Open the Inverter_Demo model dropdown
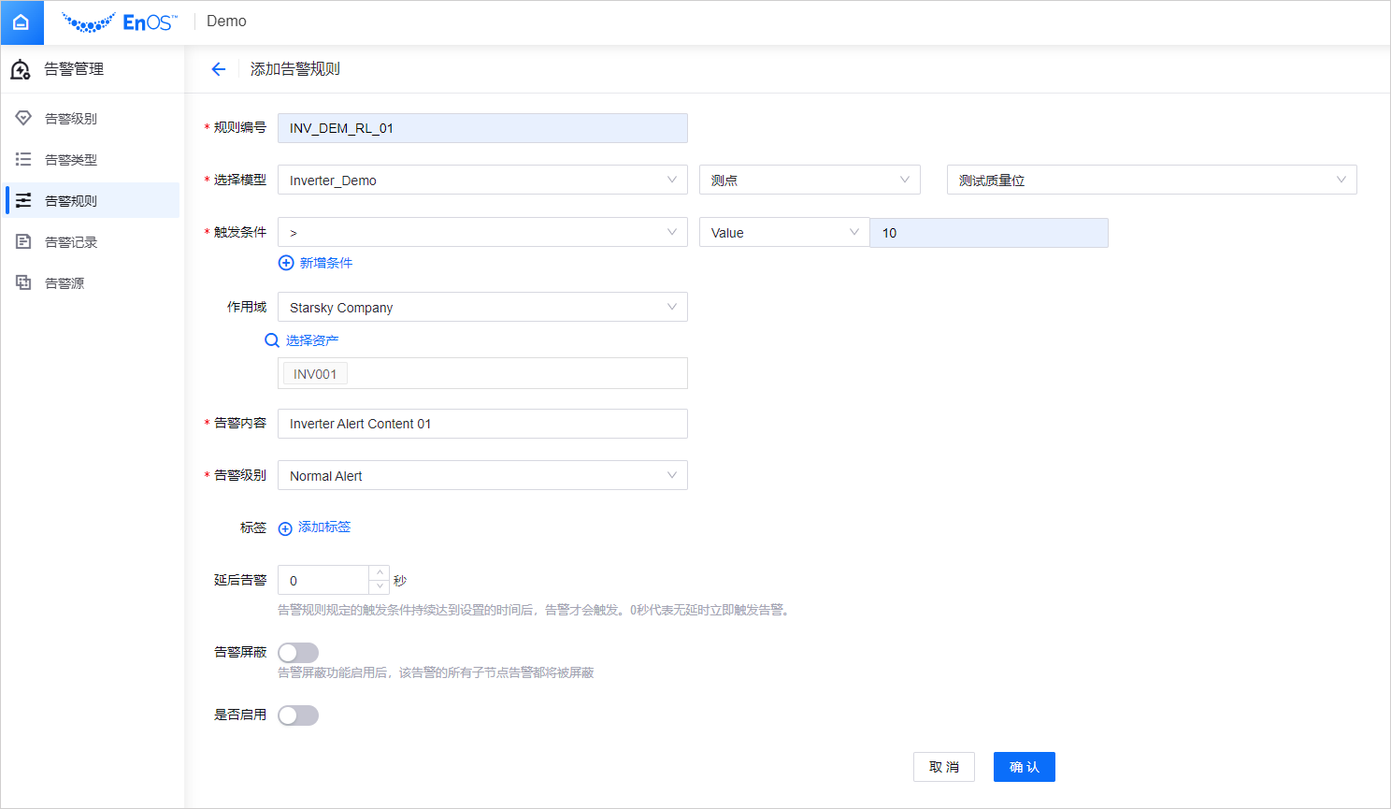The width and height of the screenshot is (1391, 809). 482,180
